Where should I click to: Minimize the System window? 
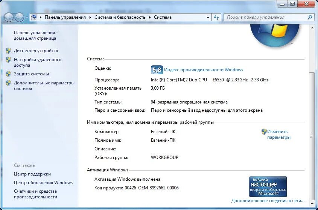(x=282, y=4)
